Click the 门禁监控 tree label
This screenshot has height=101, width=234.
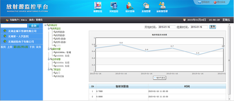pos(56,69)
